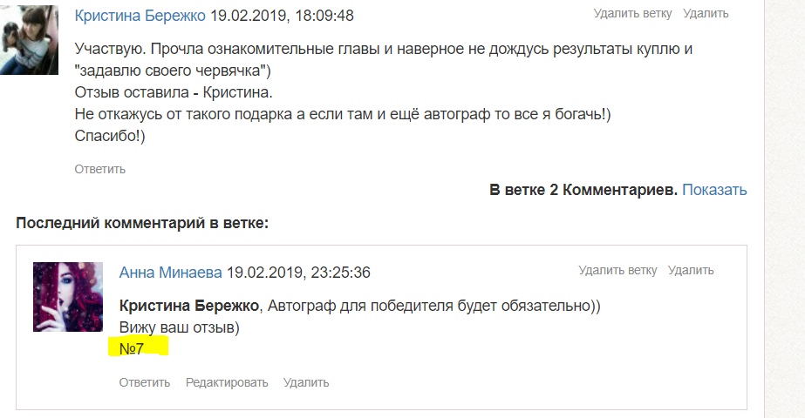Click timestamp 19.02.2019, 23:25:36
The image size is (805, 418).
[298, 273]
